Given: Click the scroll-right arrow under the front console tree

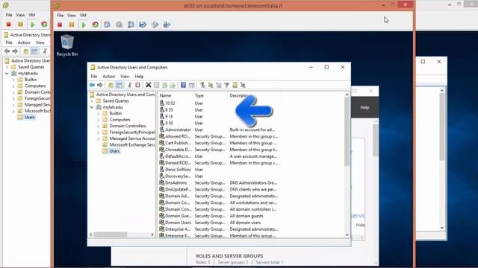Looking at the screenshot, I should [x=152, y=234].
